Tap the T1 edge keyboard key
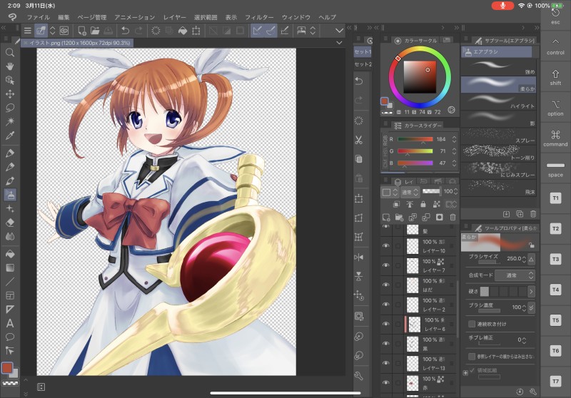Viewport: 571px width, 398px height. [555, 198]
